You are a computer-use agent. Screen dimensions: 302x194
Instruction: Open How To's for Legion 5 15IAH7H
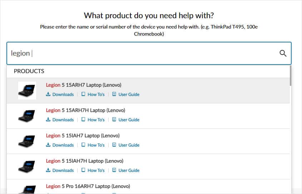(93, 170)
